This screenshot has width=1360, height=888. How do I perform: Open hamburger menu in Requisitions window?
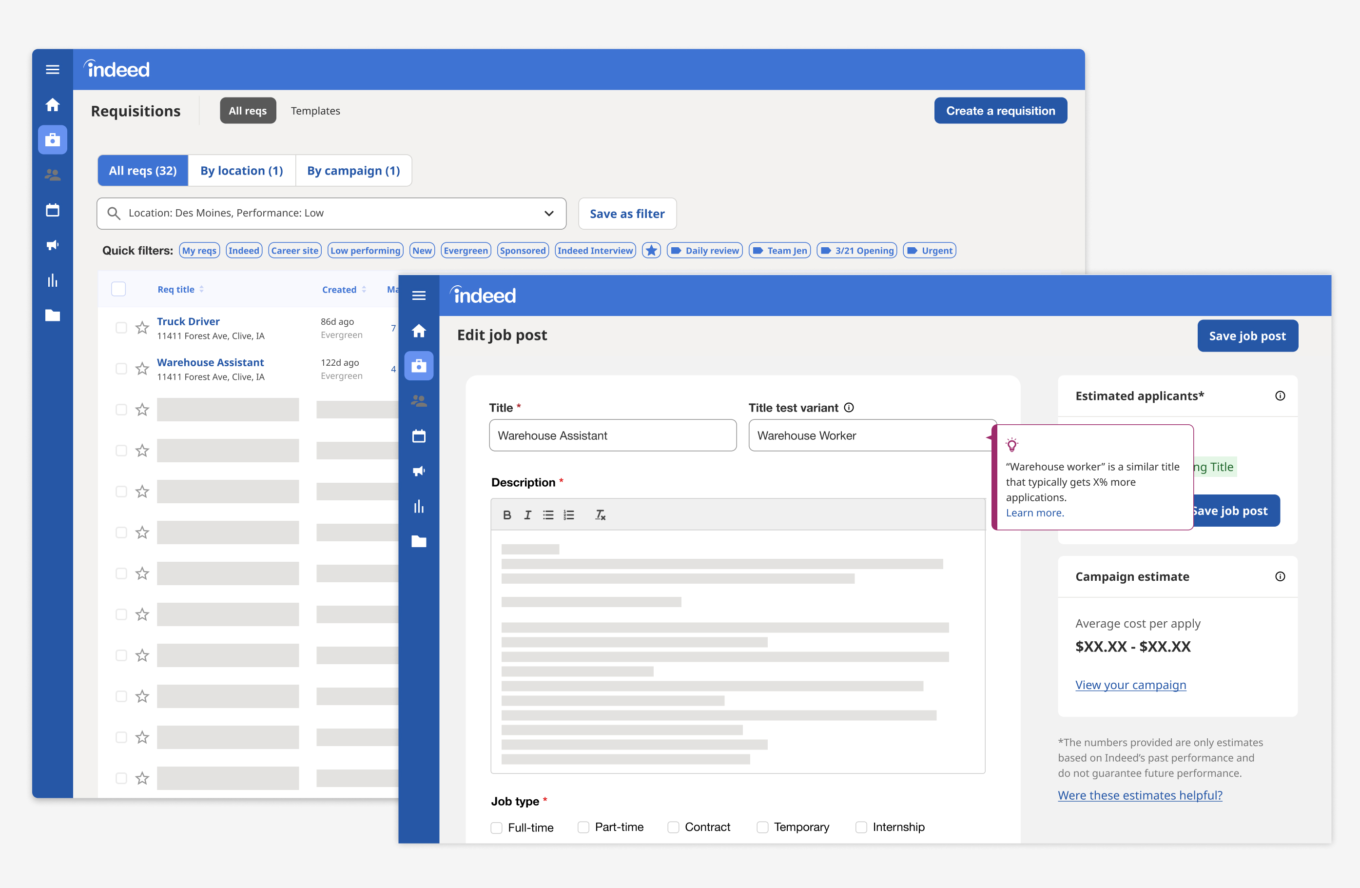click(x=53, y=69)
